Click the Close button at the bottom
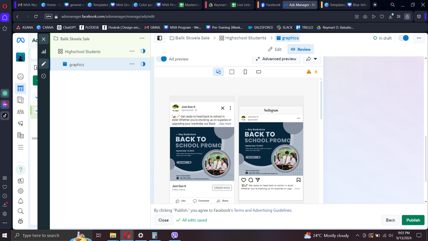Screen dimensions: 428x241 [164, 220]
